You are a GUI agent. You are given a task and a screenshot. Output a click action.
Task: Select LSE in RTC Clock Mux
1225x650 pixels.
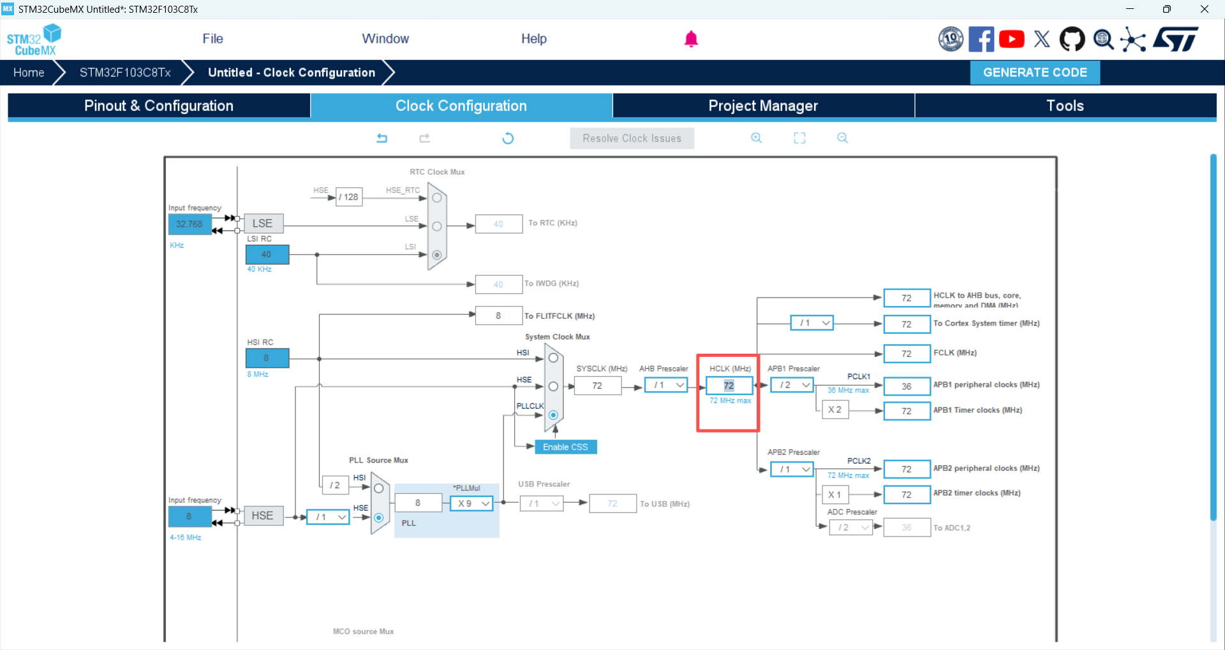click(x=437, y=226)
